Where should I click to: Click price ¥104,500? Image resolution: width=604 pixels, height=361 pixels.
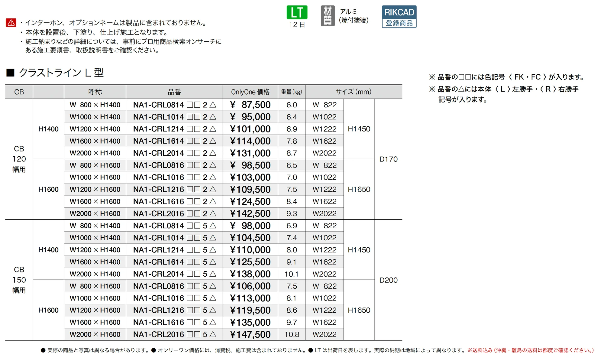(250, 238)
